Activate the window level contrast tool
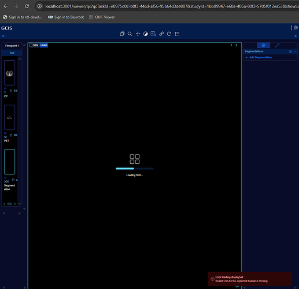Screen dimensions: 299x289 pos(146,34)
